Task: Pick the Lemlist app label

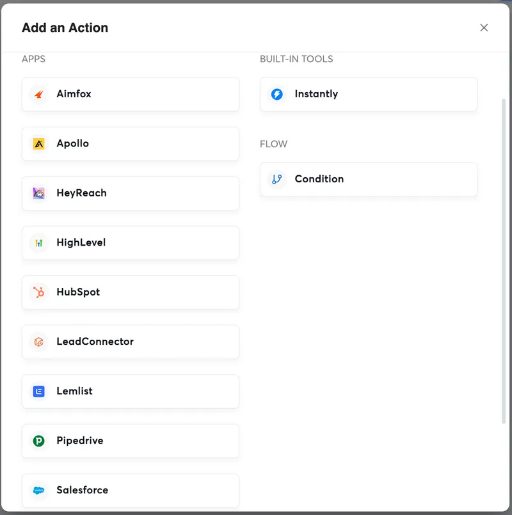Action: click(74, 391)
